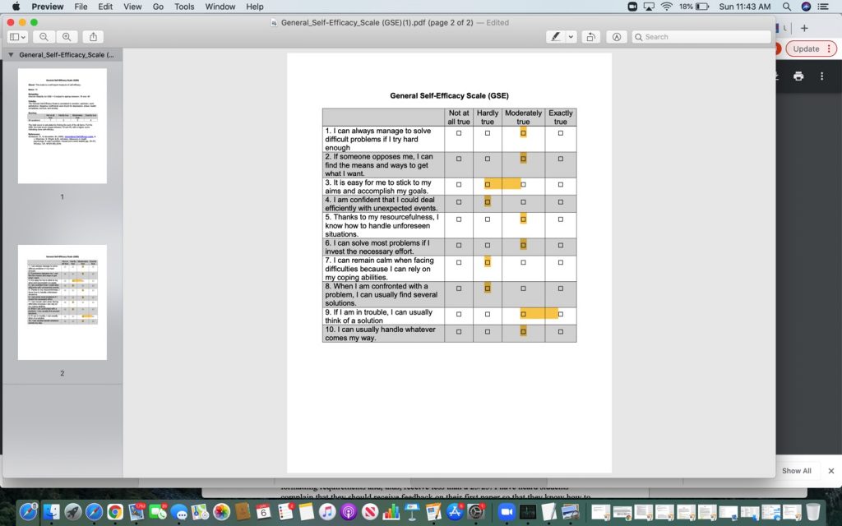
Task: Collapse the General_Self-Efficacy_Scale sidebar disclosure triangle
Action: 11,55
